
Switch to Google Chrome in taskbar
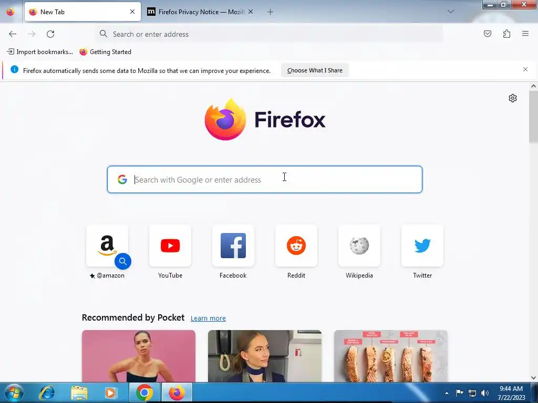144,393
